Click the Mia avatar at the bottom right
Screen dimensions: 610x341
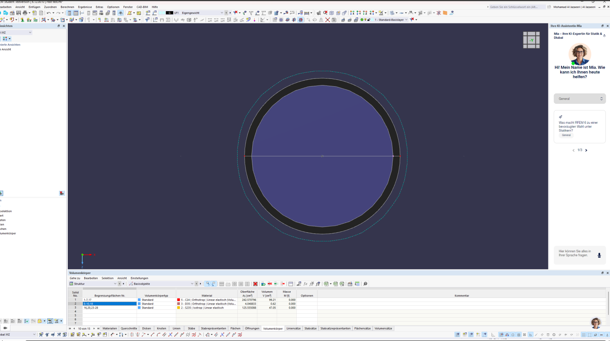(x=595, y=323)
